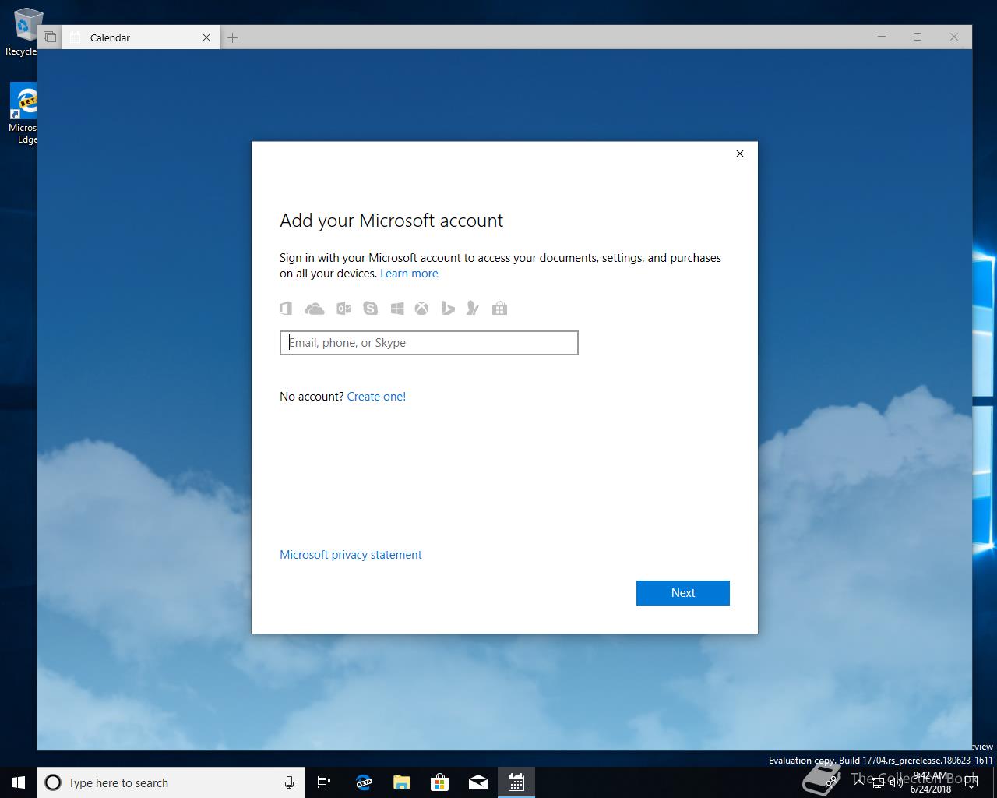The width and height of the screenshot is (997, 798).
Task: Click the Bing icon in the services row
Action: tap(448, 309)
